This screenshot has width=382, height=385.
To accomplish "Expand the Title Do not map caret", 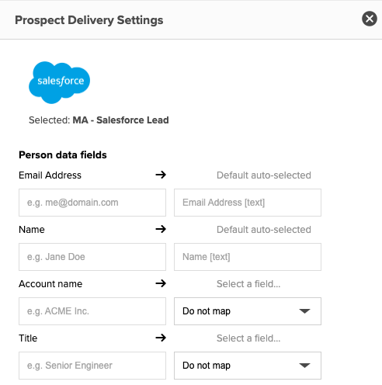I will pyautogui.click(x=304, y=366).
